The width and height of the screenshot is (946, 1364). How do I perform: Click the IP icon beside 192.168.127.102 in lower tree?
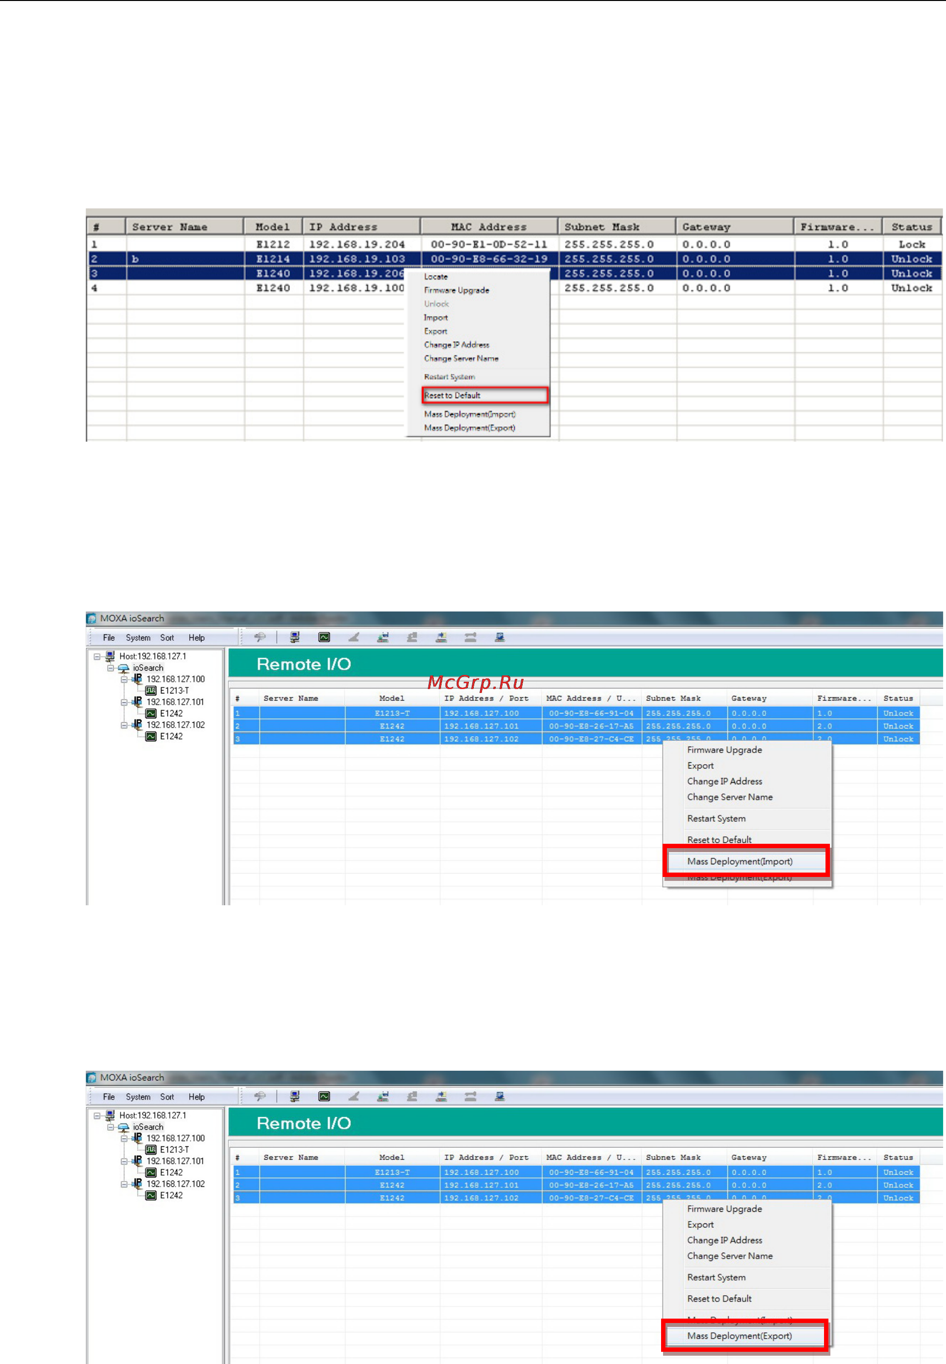[x=137, y=1183]
